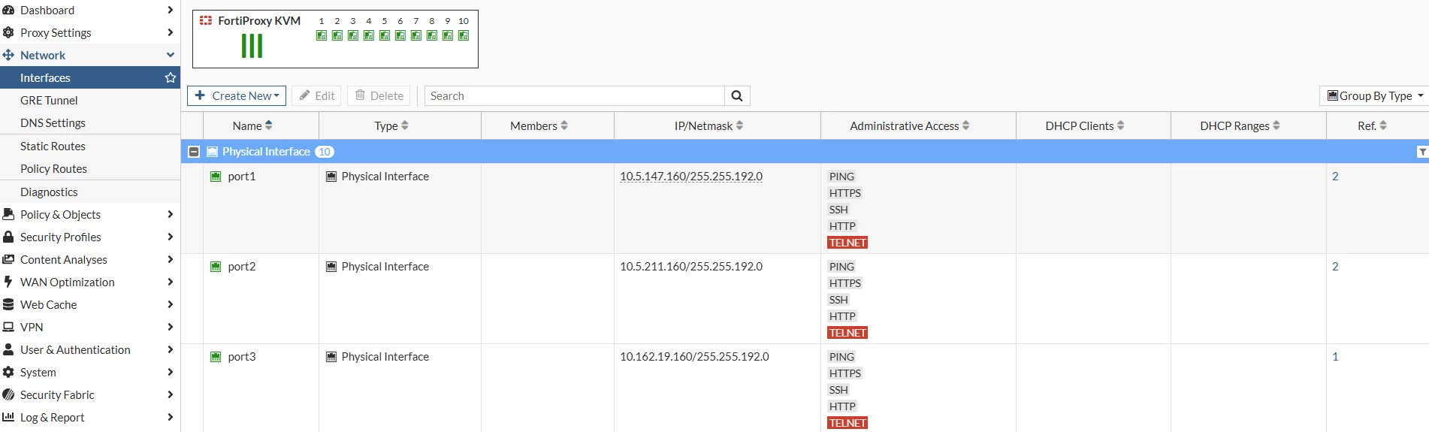Sort by DHCP Ranges column

(x=1240, y=126)
